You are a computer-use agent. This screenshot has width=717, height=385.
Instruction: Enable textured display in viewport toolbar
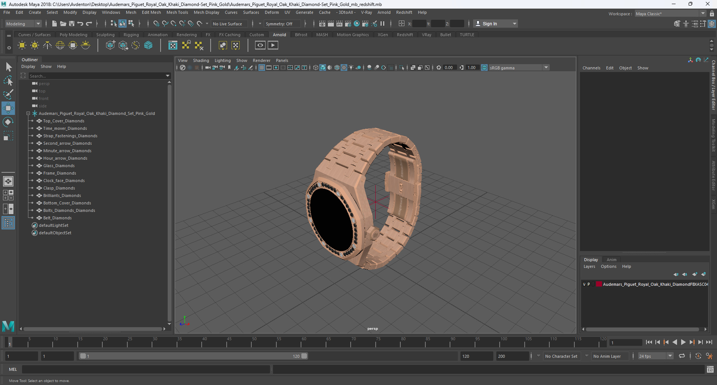coord(344,68)
